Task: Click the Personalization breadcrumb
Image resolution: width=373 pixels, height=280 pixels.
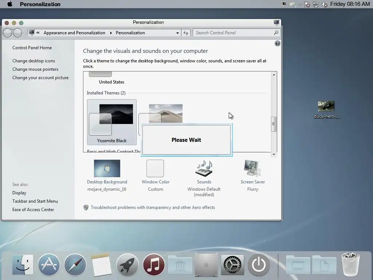Action: pyautogui.click(x=130, y=32)
